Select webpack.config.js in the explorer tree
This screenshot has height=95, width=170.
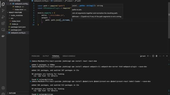pos(18,33)
